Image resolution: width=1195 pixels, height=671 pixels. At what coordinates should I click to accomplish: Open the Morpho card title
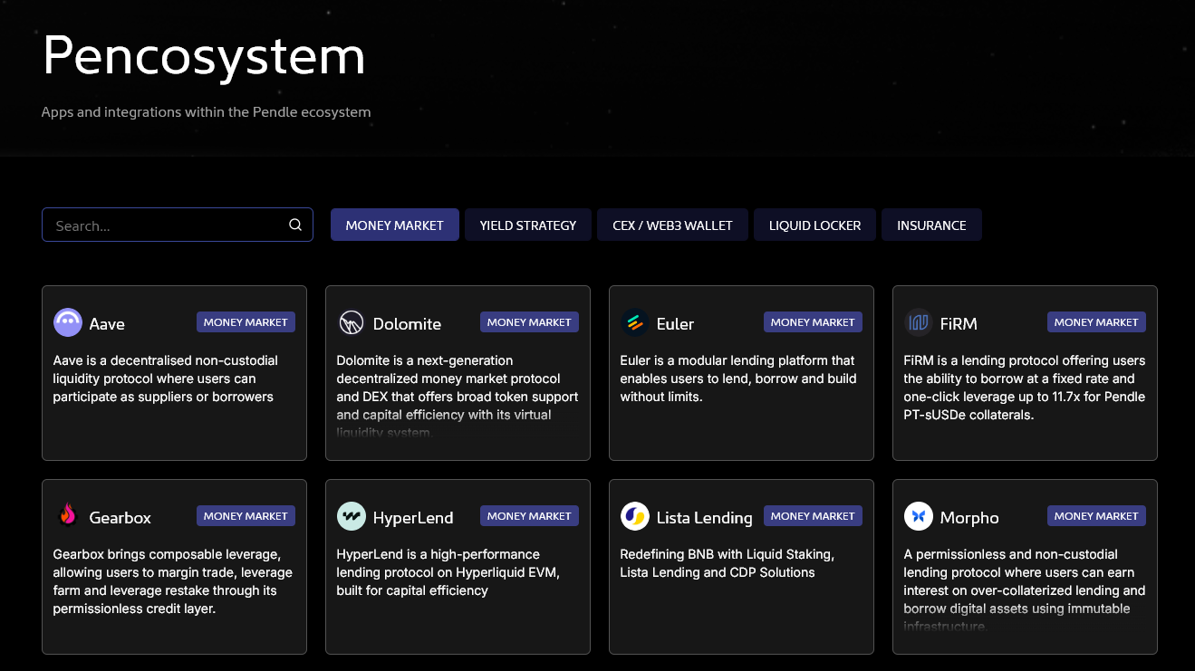pos(969,517)
